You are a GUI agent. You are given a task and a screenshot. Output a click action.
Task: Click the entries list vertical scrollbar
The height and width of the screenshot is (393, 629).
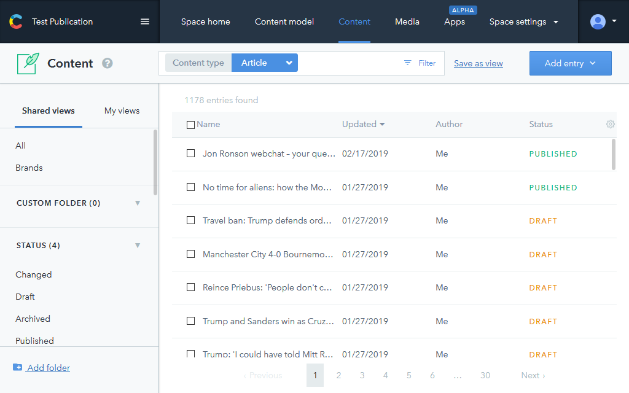[614, 154]
